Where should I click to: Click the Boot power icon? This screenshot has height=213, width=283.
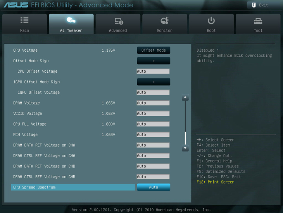tap(211, 20)
